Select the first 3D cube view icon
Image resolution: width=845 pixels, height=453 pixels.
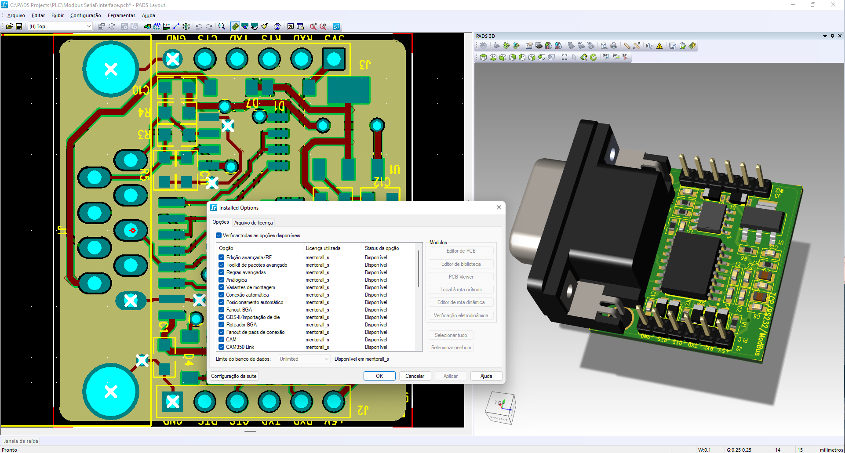pyautogui.click(x=483, y=57)
